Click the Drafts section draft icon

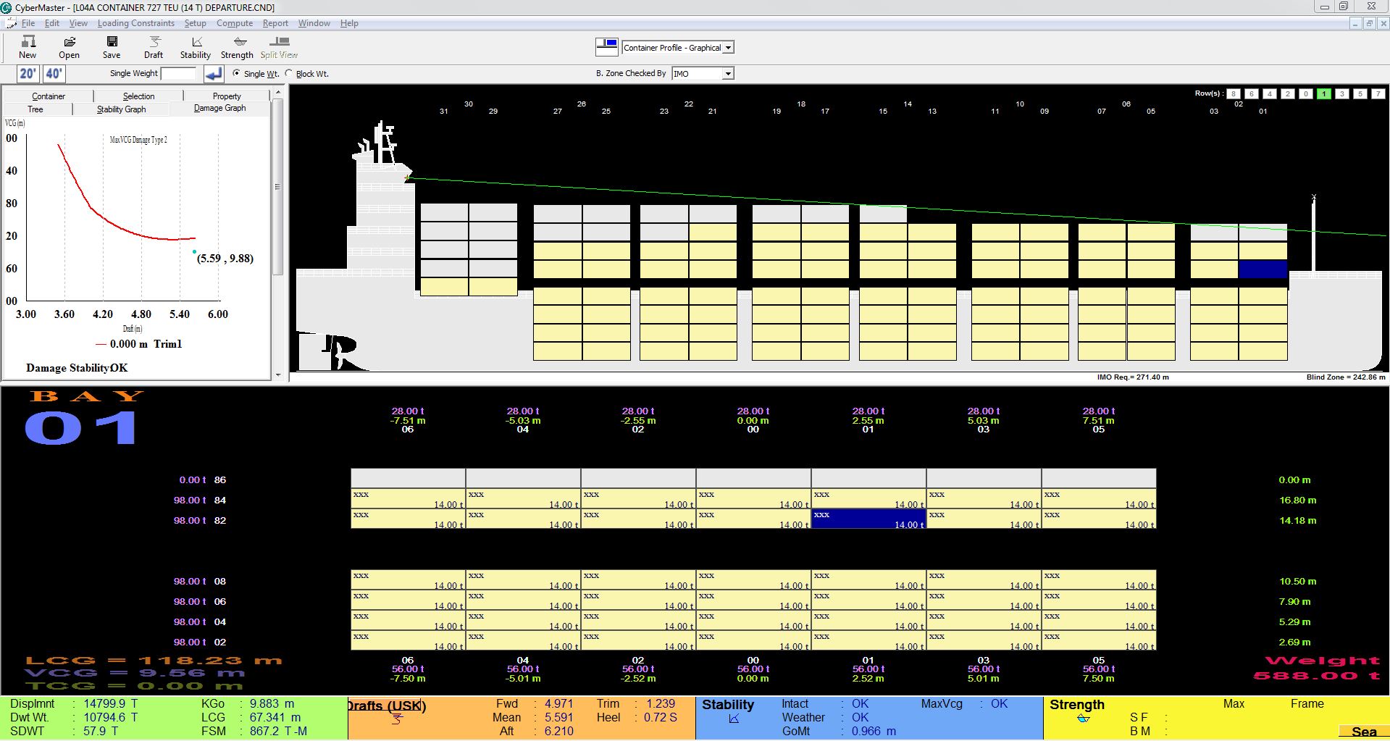397,719
